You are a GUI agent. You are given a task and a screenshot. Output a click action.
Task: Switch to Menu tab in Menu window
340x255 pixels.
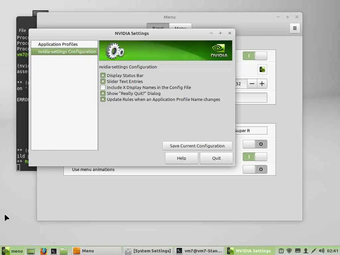(180, 26)
